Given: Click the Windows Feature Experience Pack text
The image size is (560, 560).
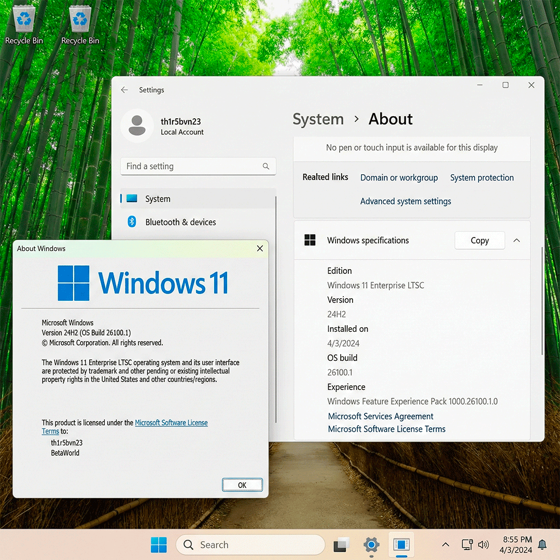Looking at the screenshot, I should 412,401.
